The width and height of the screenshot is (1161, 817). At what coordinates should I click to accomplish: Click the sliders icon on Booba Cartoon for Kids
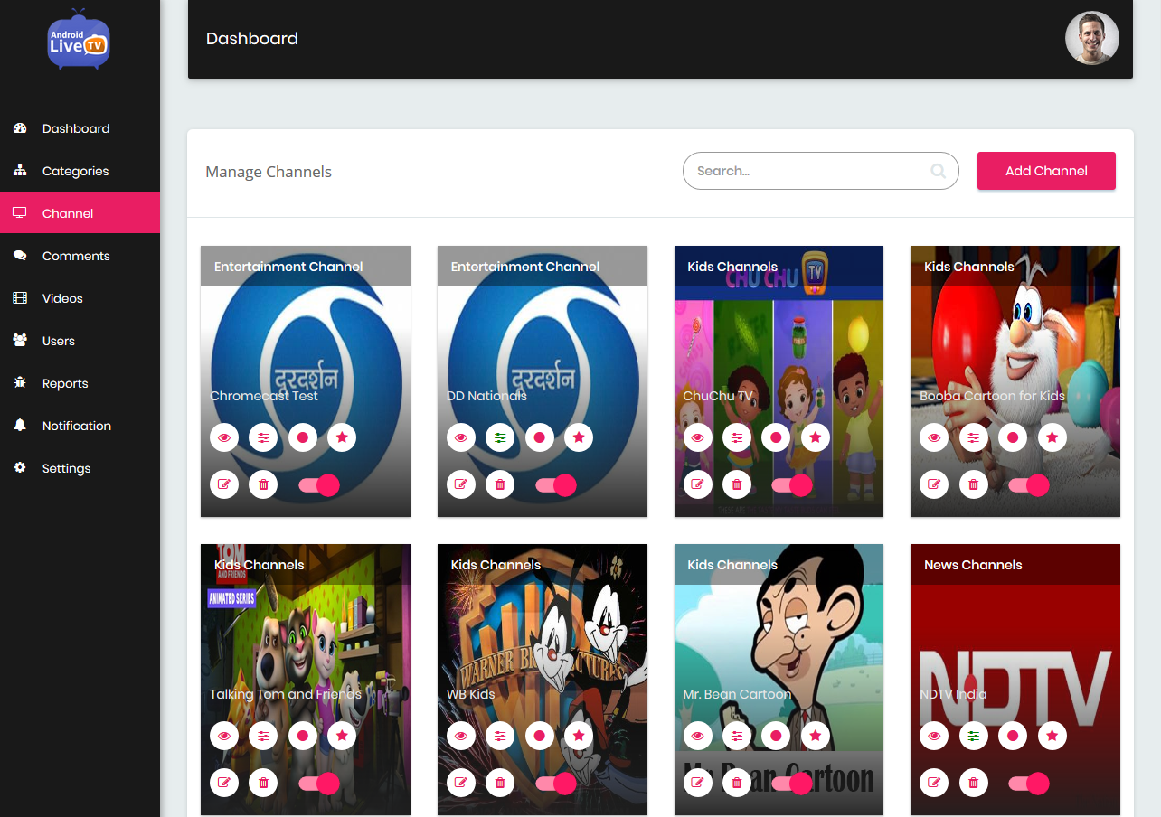[973, 437]
